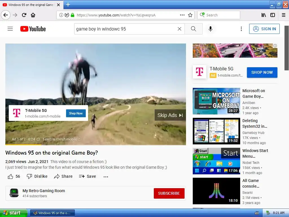Close the Windows 95 Game Boy tab
Image resolution: width=289 pixels, height=217 pixels.
(58, 5)
